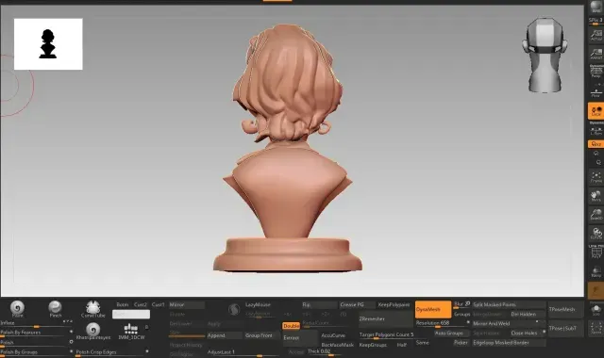Toggle KeepPolypaint option
This screenshot has width=604, height=358.
394,304
